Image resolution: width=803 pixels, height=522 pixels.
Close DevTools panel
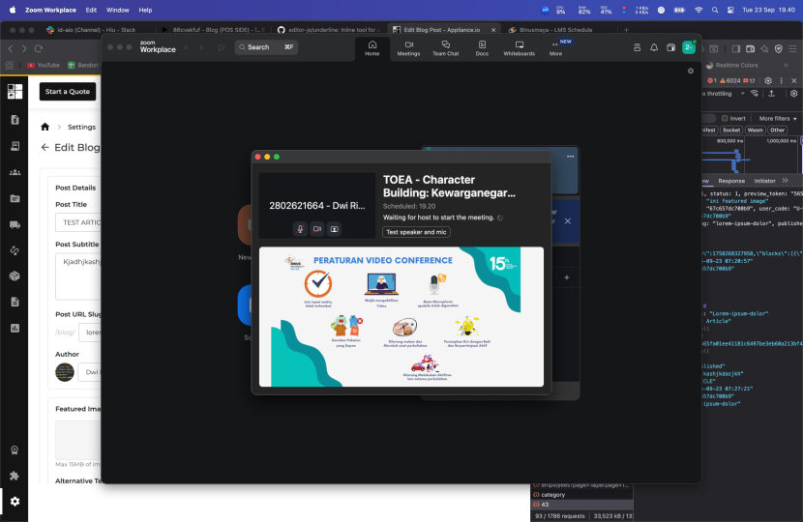(x=793, y=80)
